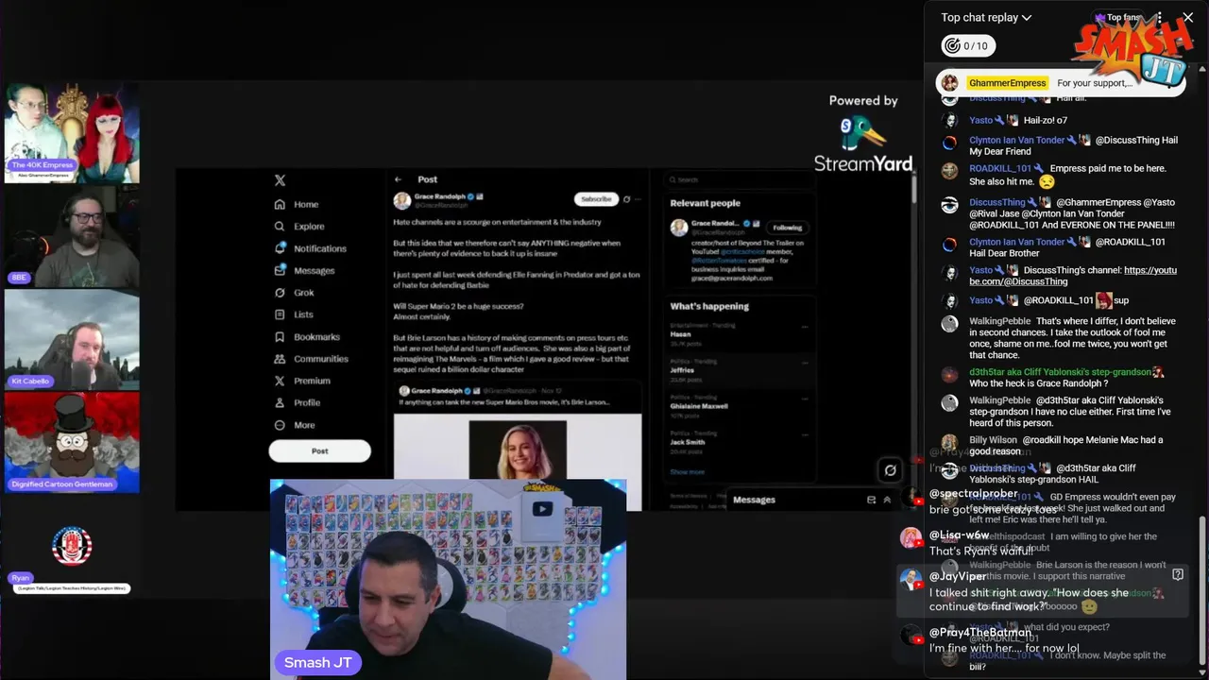Image resolution: width=1209 pixels, height=680 pixels.
Task: Click the white Post button in the sidebar
Action: tap(319, 450)
